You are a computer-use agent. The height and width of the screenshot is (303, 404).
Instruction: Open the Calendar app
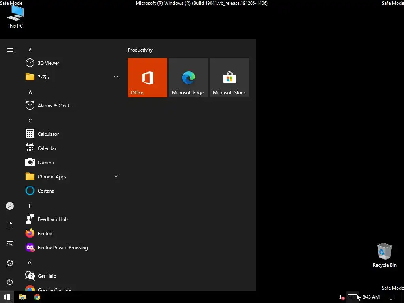tap(72, 148)
